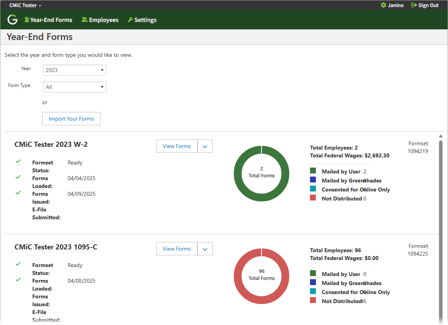This screenshot has height=325, width=448.
Task: Click the W-2 Forms Loaded checkmark icon
Action: [18, 177]
